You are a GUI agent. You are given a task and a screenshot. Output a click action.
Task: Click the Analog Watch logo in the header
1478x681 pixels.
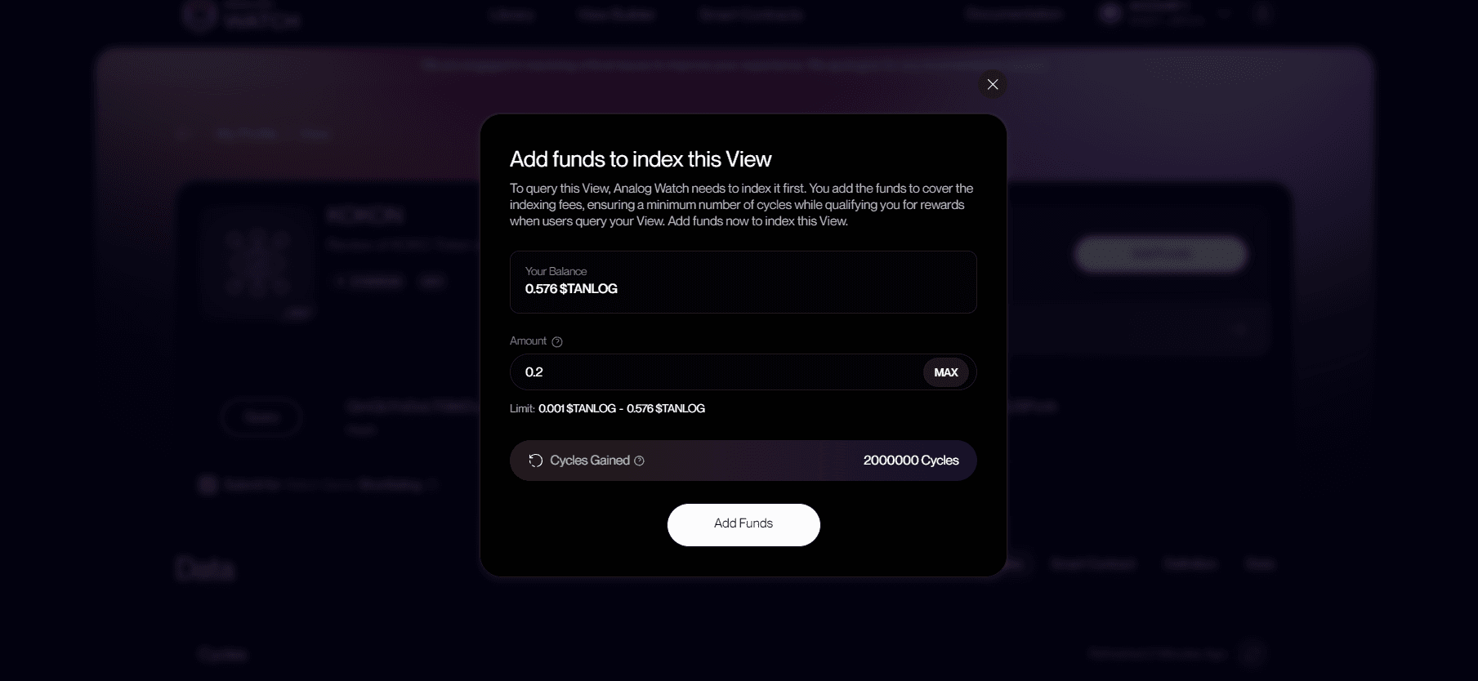coord(241,14)
